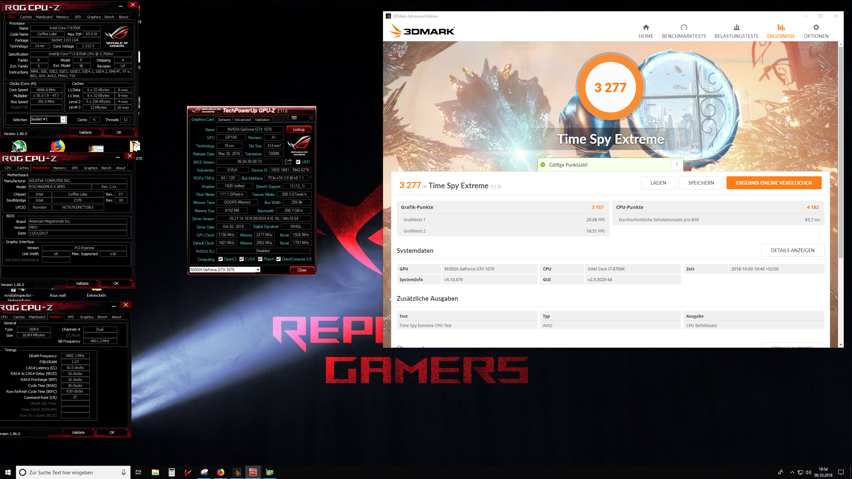Open the Calculator from the taskbar

172,472
